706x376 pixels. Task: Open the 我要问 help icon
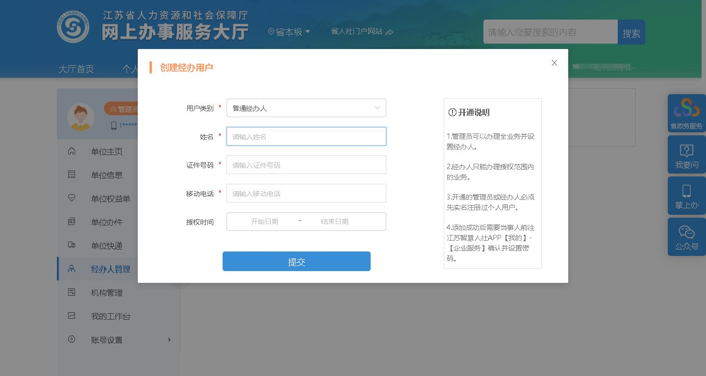point(686,150)
